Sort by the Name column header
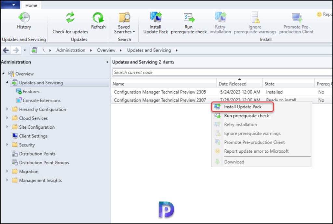Viewport: 333px width, 224px height. point(164,84)
